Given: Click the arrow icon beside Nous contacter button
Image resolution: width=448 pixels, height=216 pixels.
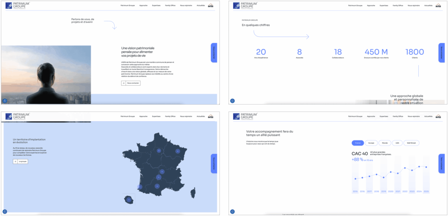Looking at the screenshot, I should click(x=123, y=83).
